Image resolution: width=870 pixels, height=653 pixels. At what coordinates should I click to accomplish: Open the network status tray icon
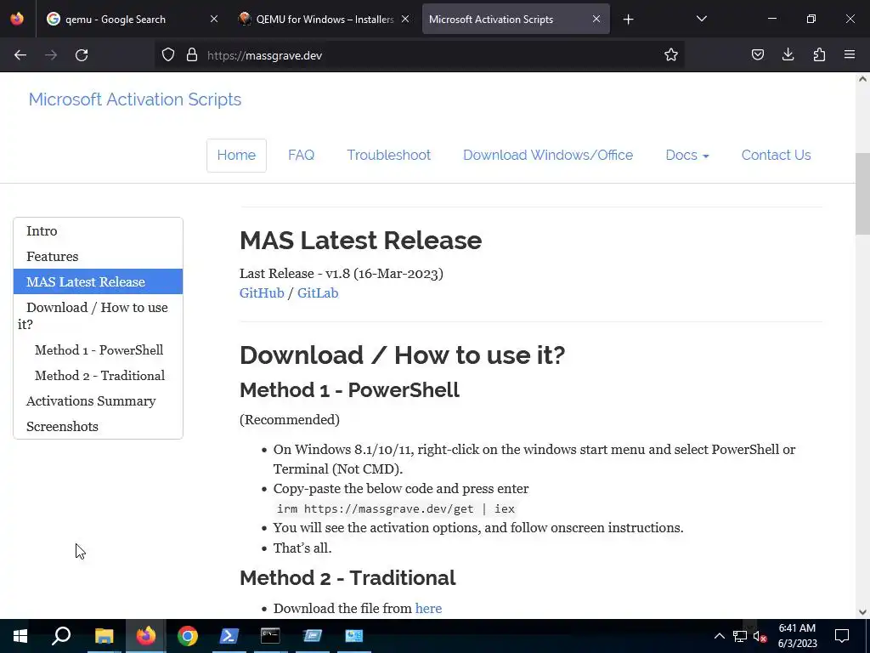coord(740,636)
